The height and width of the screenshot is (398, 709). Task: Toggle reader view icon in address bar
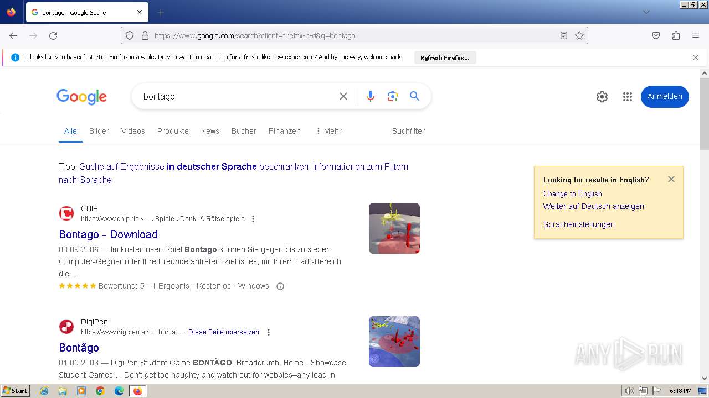coord(564,35)
